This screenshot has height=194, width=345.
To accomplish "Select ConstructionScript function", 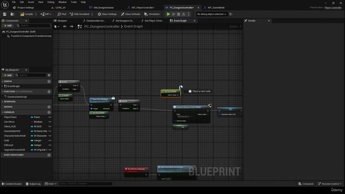I will pyautogui.click(x=17, y=97).
